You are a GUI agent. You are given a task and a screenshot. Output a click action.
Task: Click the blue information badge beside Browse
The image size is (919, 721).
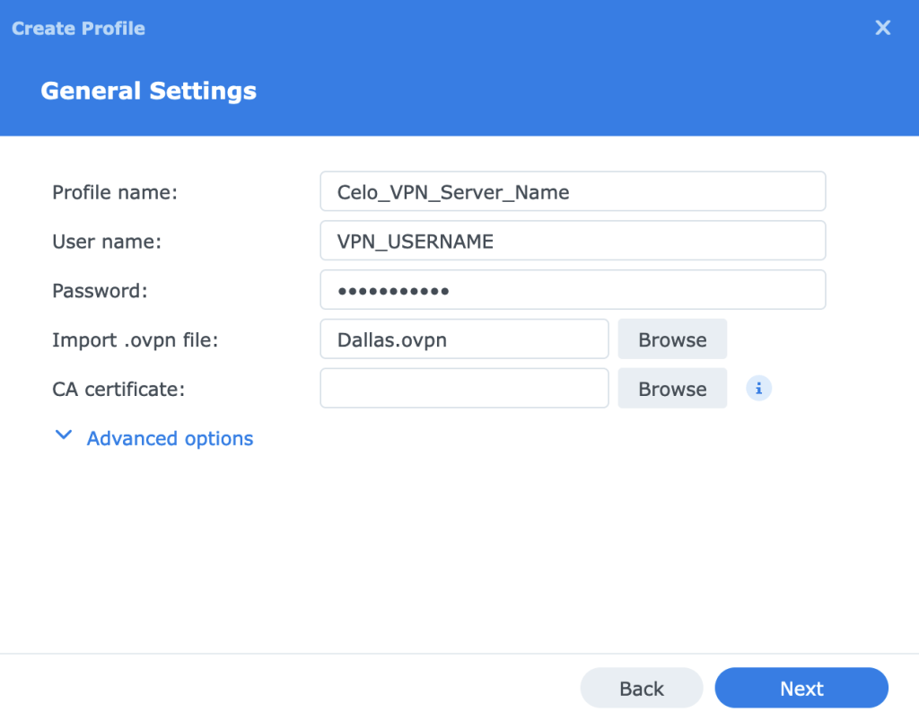pyautogui.click(x=758, y=388)
